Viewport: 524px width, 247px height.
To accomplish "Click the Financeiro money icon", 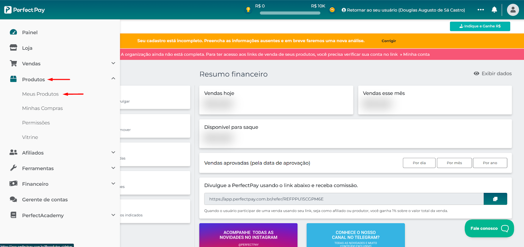I will coord(13,183).
